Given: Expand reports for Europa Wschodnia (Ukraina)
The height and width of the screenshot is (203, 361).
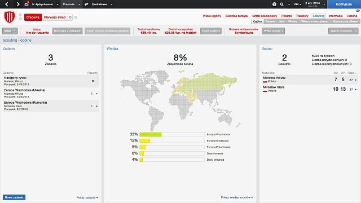Looking at the screenshot, I should (x=96, y=94).
